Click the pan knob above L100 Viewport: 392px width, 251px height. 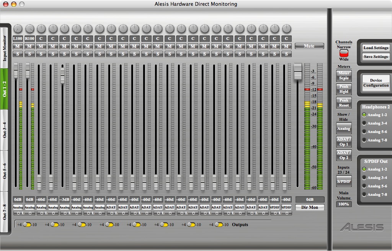(18, 29)
